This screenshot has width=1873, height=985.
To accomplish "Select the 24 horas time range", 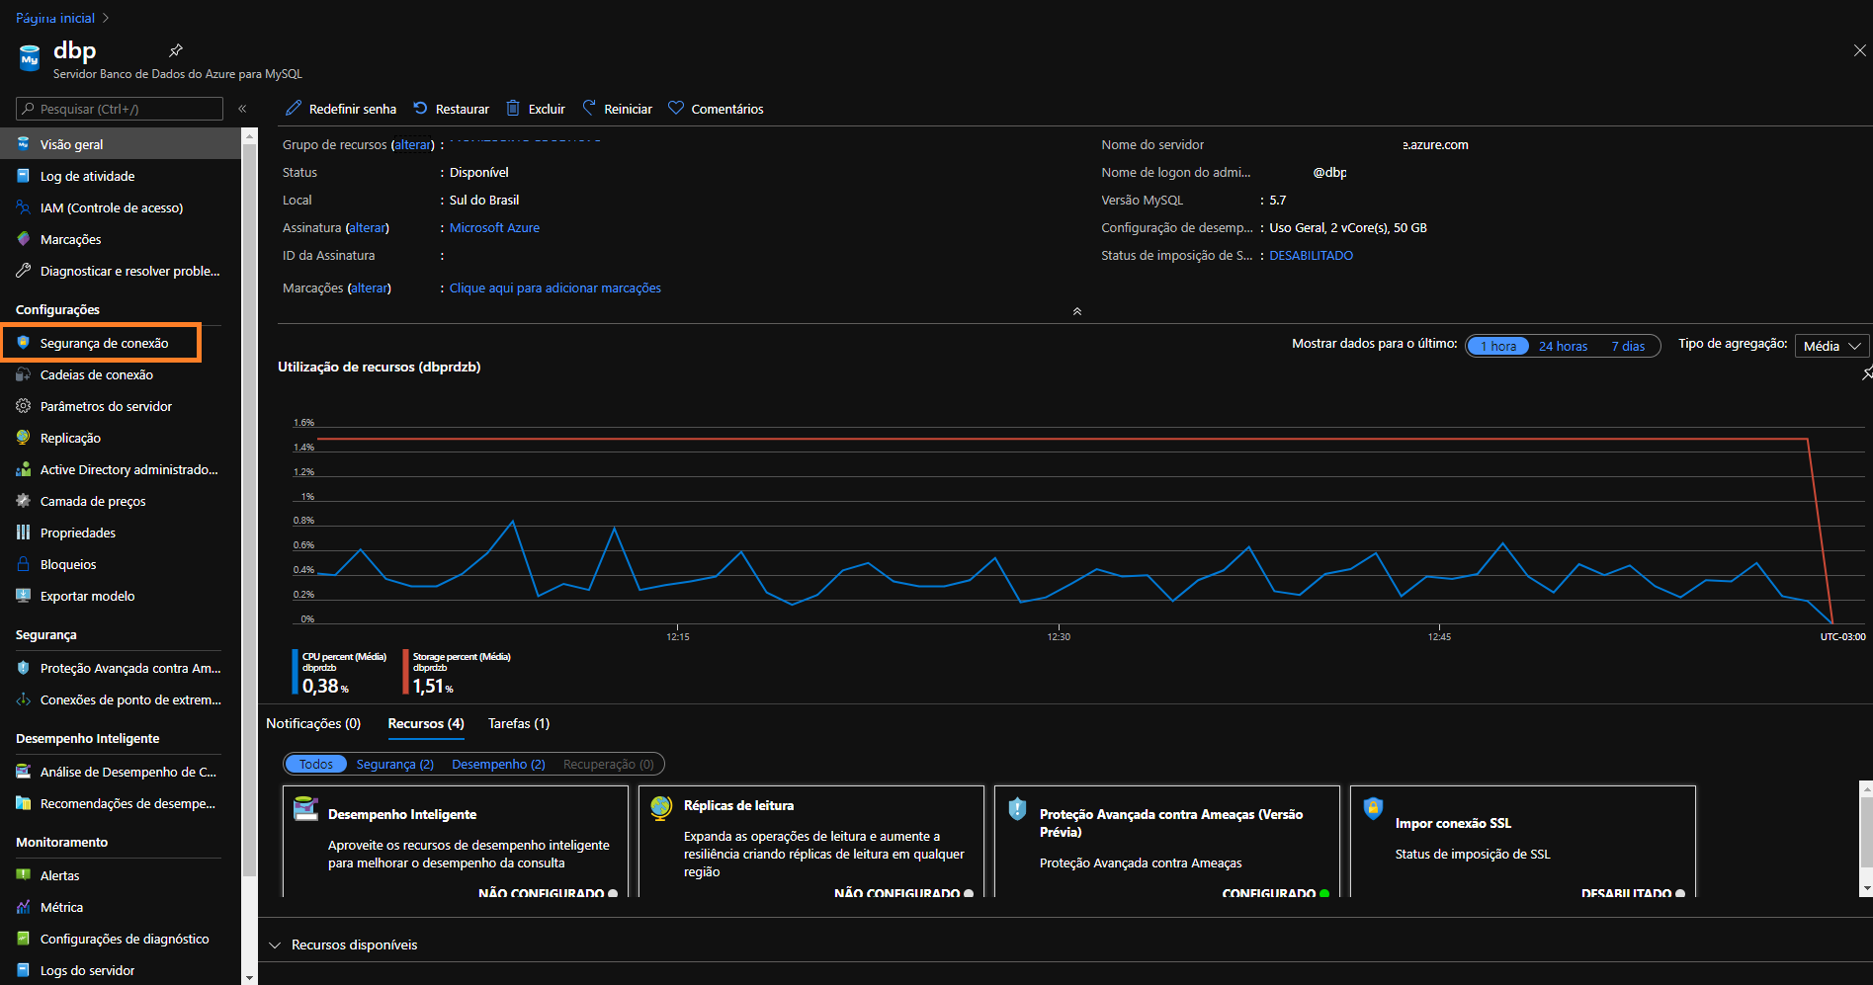I will (x=1563, y=346).
